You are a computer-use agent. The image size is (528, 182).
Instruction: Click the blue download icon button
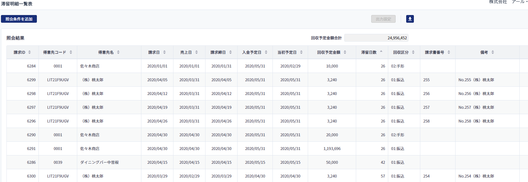410,19
